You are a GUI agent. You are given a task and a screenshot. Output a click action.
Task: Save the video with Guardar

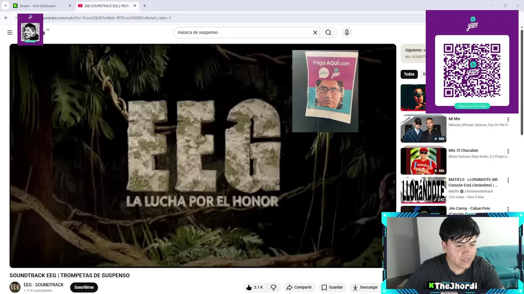(x=332, y=287)
